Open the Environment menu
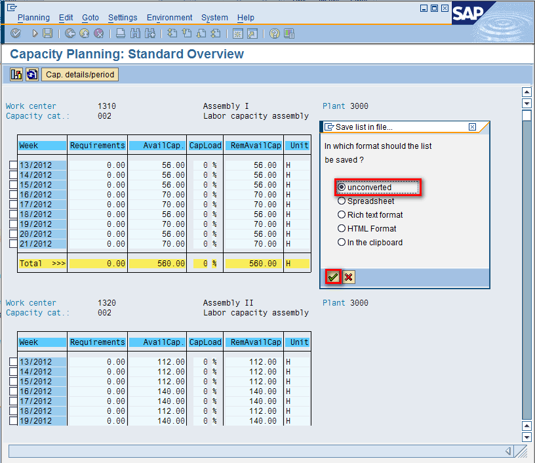 click(x=169, y=18)
